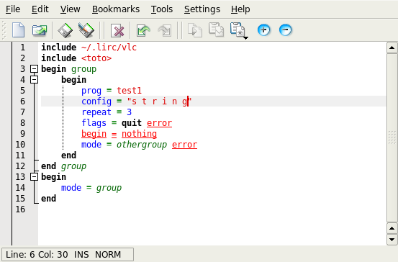Click the scrollbar up arrow at top
Viewport: 398px width, 262px height.
point(392,48)
